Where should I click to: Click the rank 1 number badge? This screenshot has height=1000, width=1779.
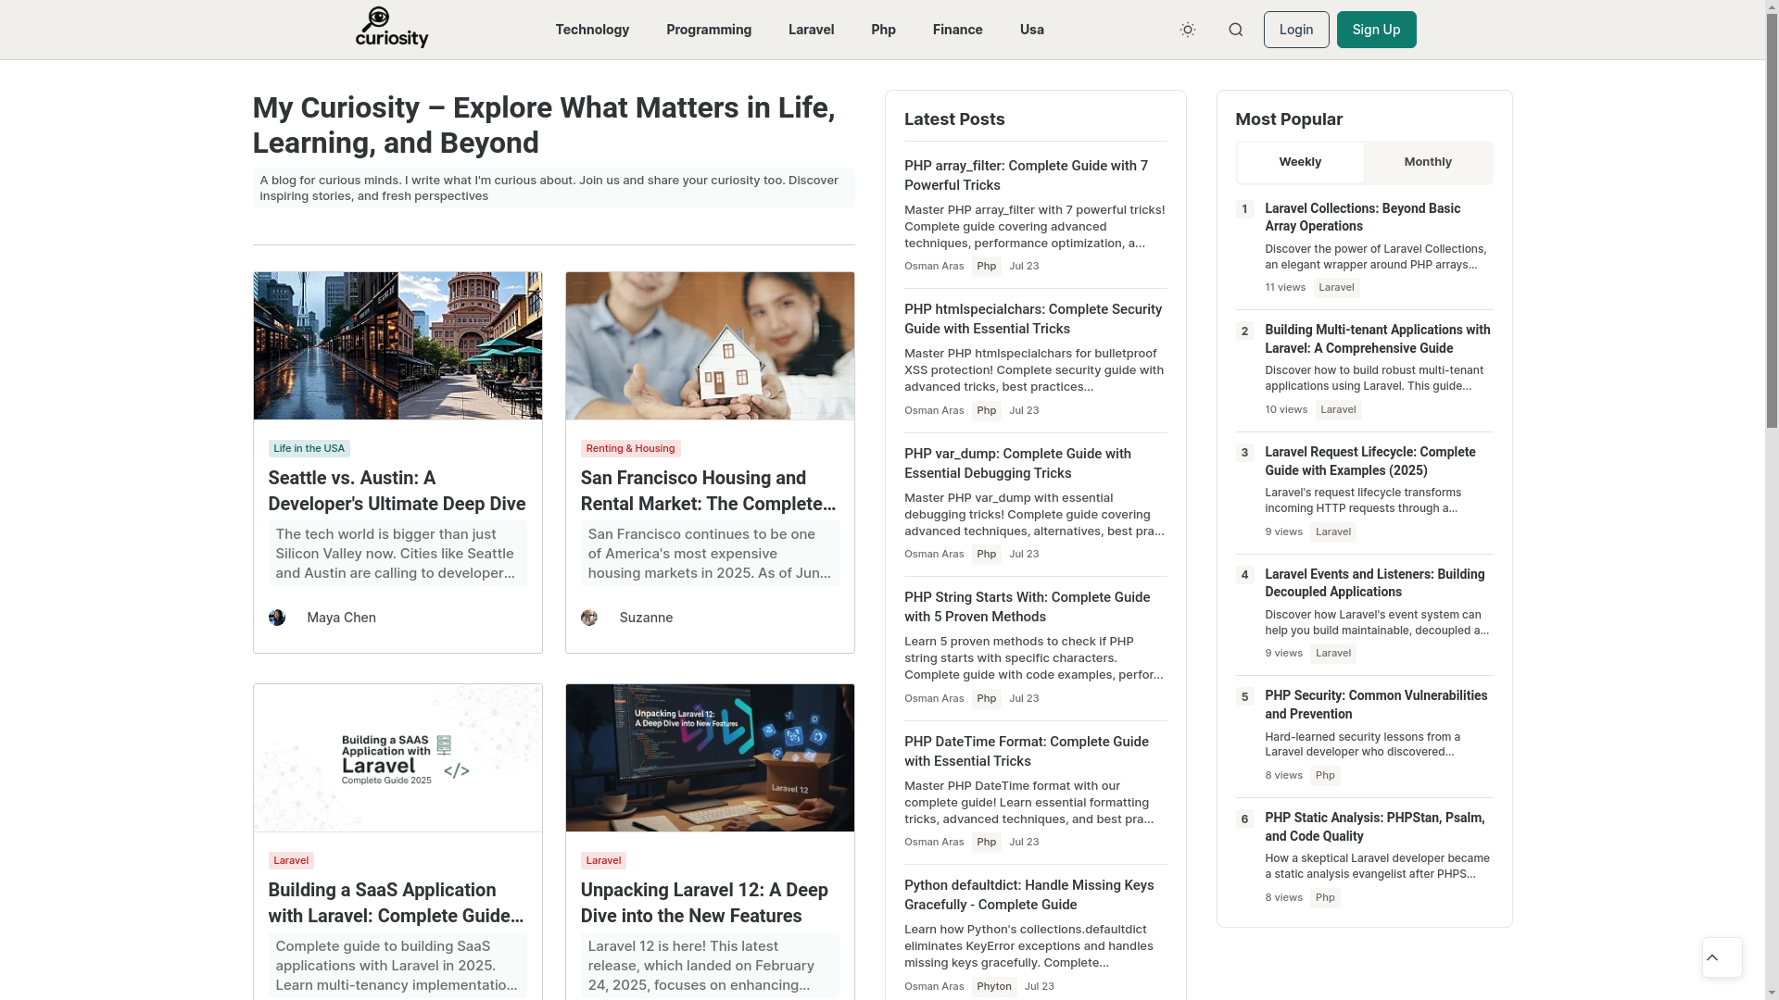pyautogui.click(x=1244, y=209)
